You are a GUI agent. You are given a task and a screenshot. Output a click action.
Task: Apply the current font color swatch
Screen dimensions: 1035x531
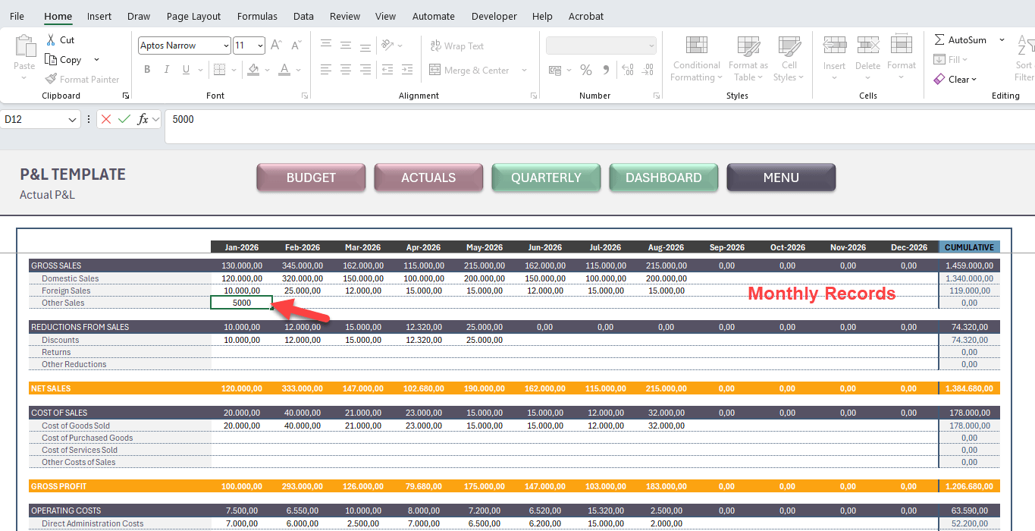click(x=284, y=69)
